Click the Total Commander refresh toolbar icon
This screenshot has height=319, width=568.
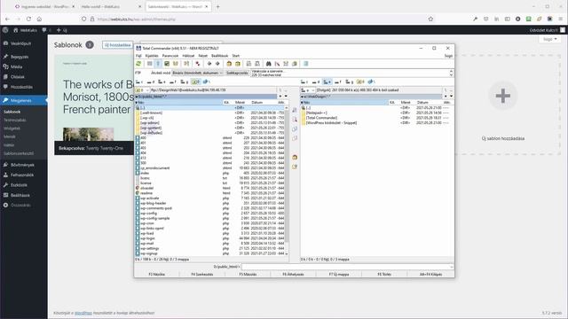[x=138, y=64]
